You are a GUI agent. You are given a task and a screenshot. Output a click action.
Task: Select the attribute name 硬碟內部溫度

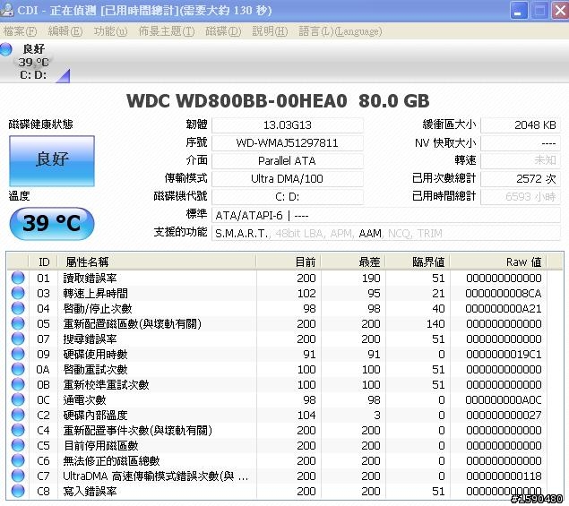(96, 416)
